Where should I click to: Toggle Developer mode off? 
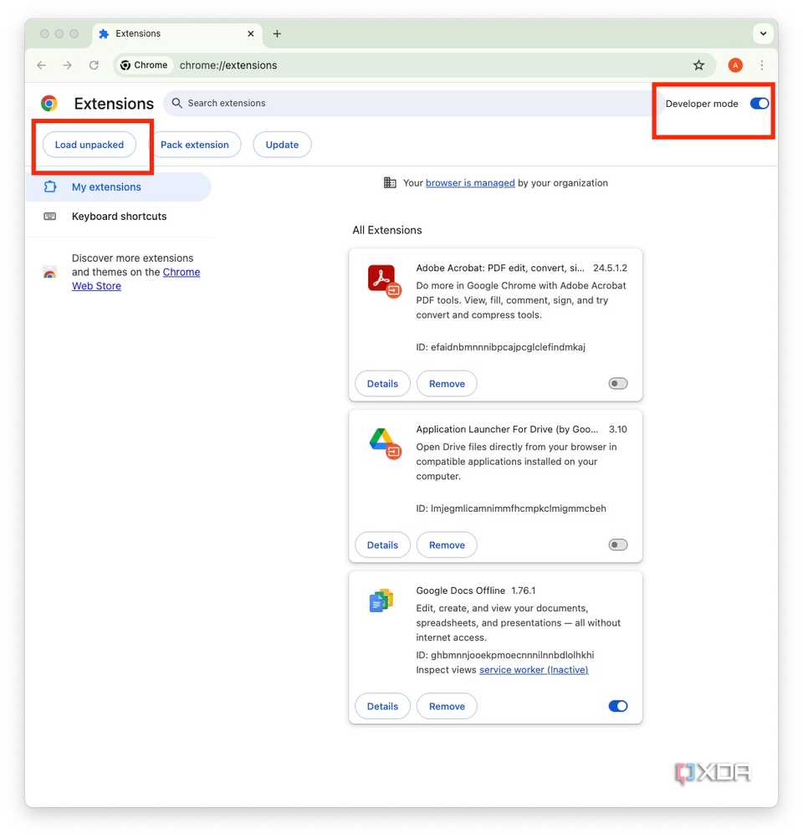(759, 103)
